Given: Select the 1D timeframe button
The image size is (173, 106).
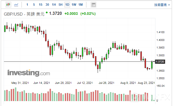Looking at the screenshot, I should [67, 5].
